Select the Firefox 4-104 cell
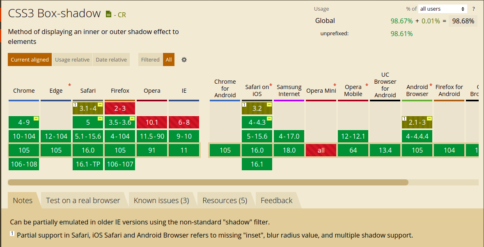The width and height of the screenshot is (484, 247). (120, 136)
